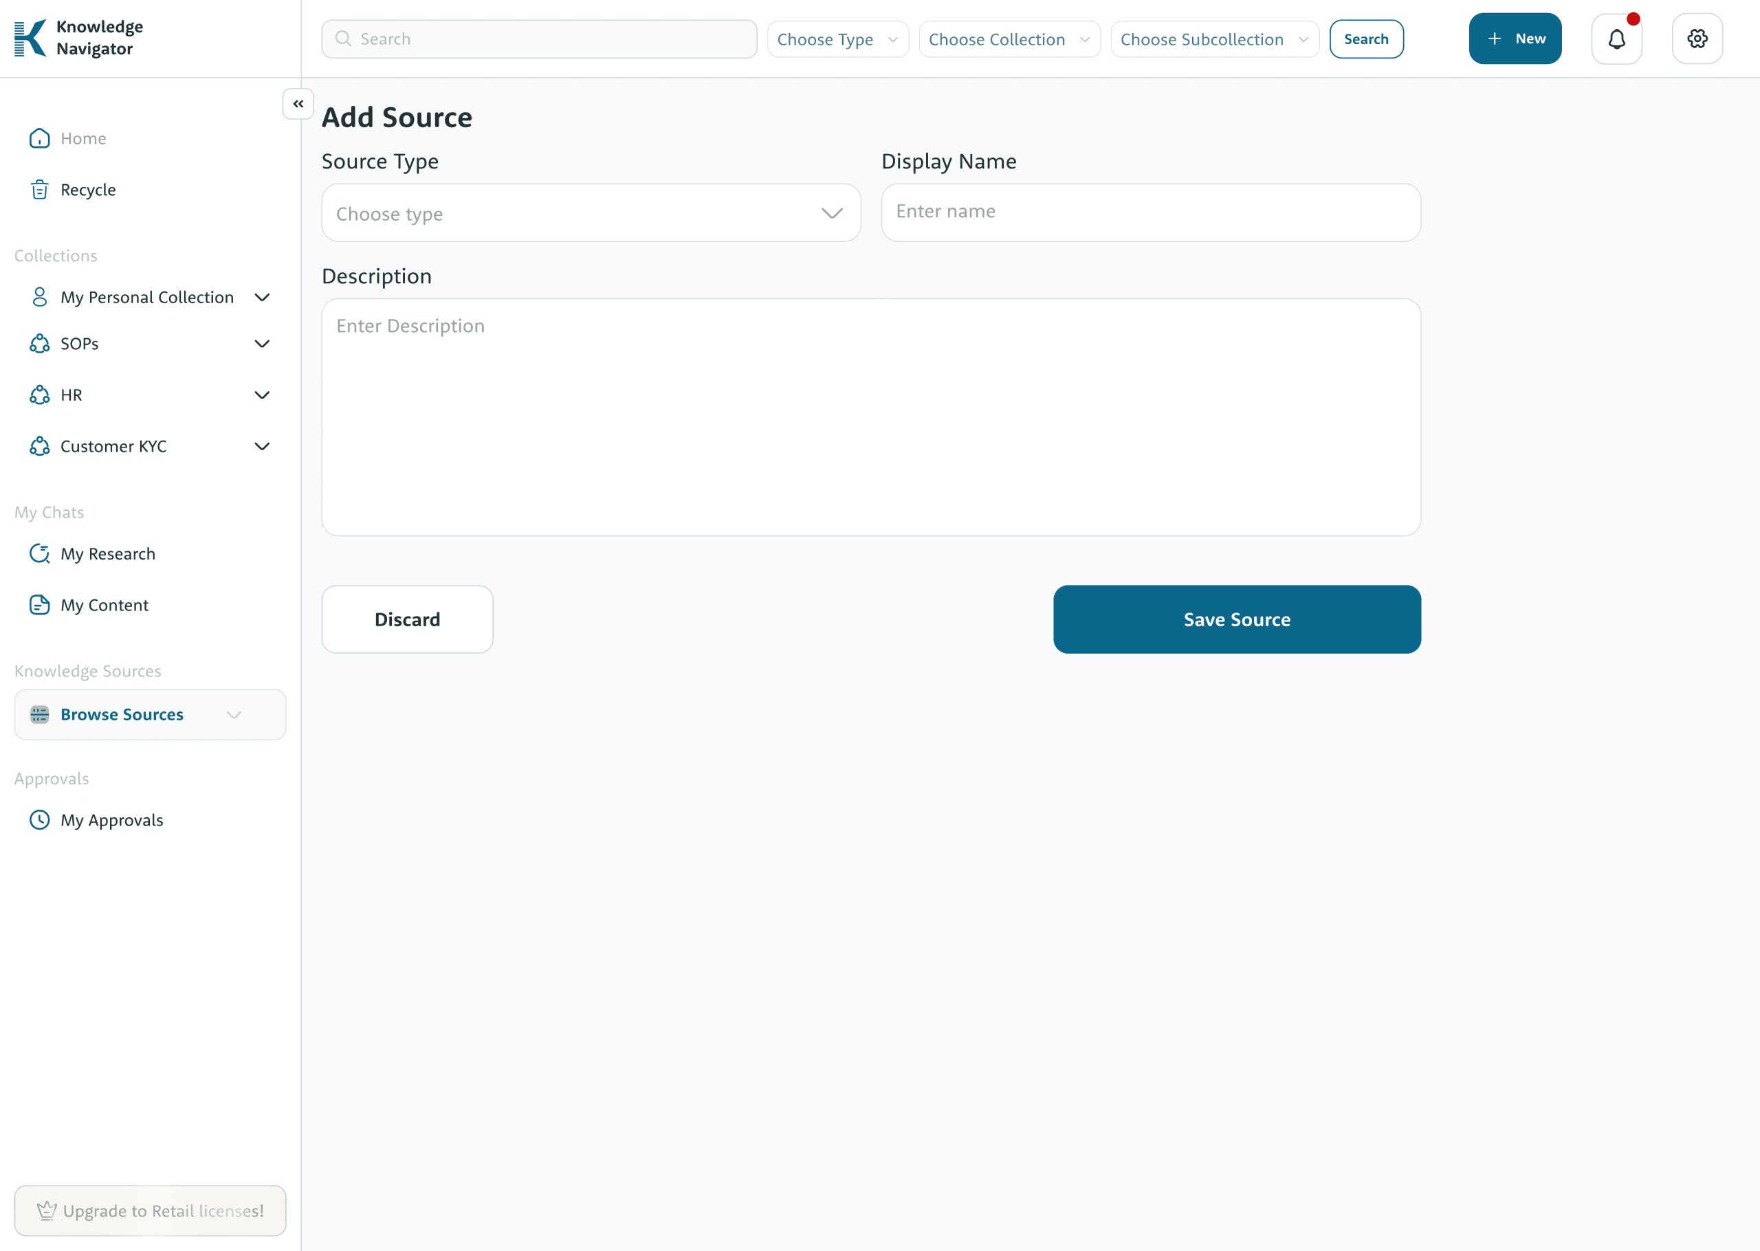This screenshot has height=1251, width=1760.
Task: Open settings gear icon
Action: pyautogui.click(x=1697, y=38)
